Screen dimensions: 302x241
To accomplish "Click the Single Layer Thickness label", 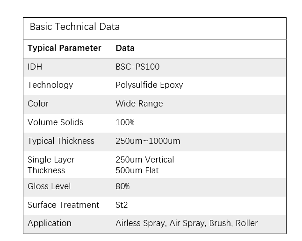I will click(x=51, y=165).
